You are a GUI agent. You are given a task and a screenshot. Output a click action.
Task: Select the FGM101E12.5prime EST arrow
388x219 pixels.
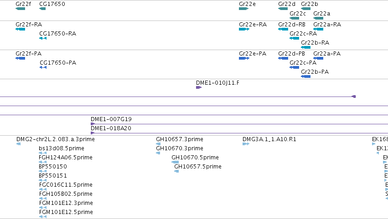tap(42, 217)
